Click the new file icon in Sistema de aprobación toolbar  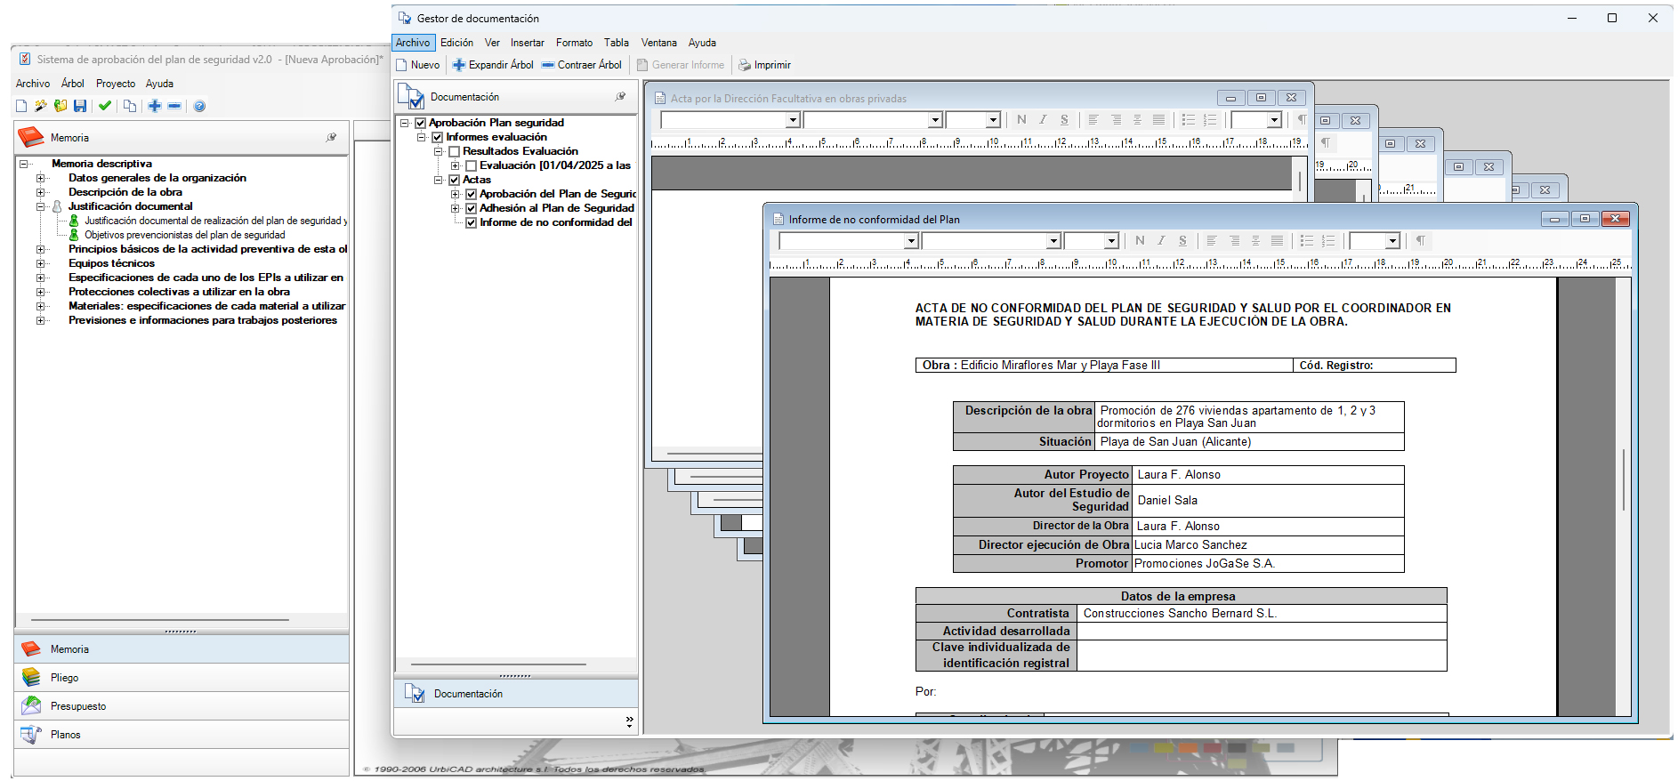(x=21, y=106)
